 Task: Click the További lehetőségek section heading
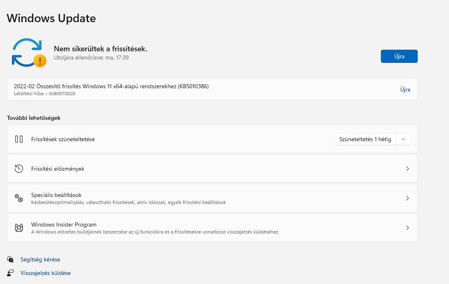(34, 118)
